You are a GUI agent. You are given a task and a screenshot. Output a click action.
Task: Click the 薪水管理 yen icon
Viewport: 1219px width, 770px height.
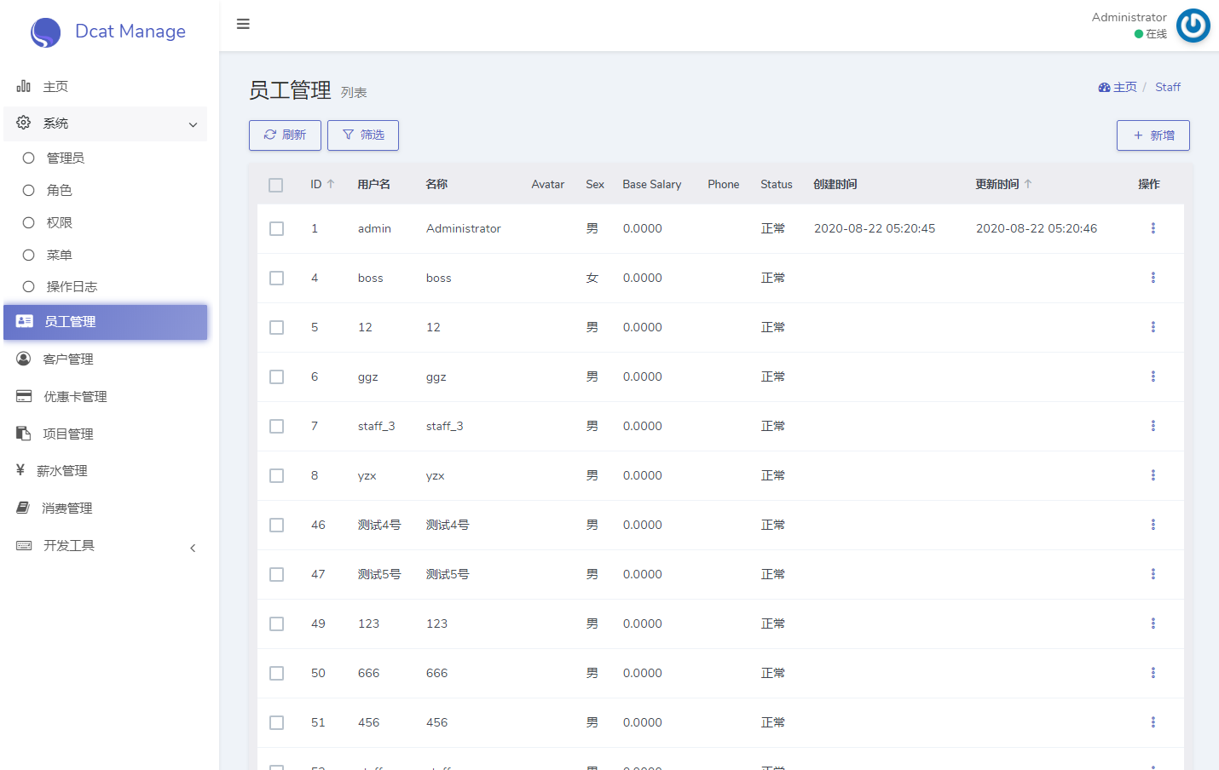20,470
